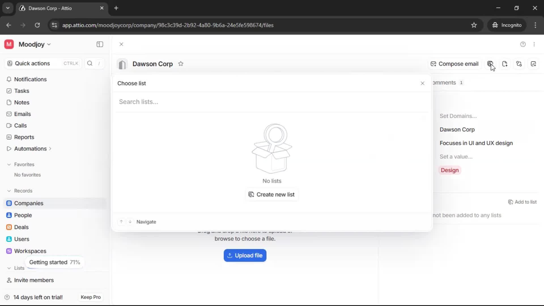The height and width of the screenshot is (306, 544).
Task: Open the tasks checklist icon near Compose email
Action: point(534,64)
